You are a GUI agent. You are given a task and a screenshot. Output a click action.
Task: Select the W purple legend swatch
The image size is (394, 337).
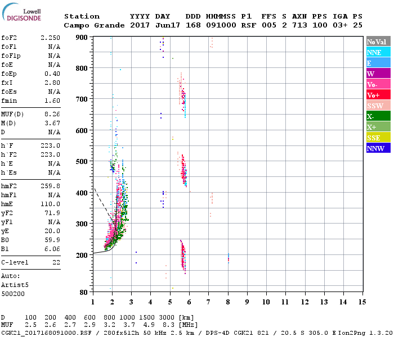378,74
